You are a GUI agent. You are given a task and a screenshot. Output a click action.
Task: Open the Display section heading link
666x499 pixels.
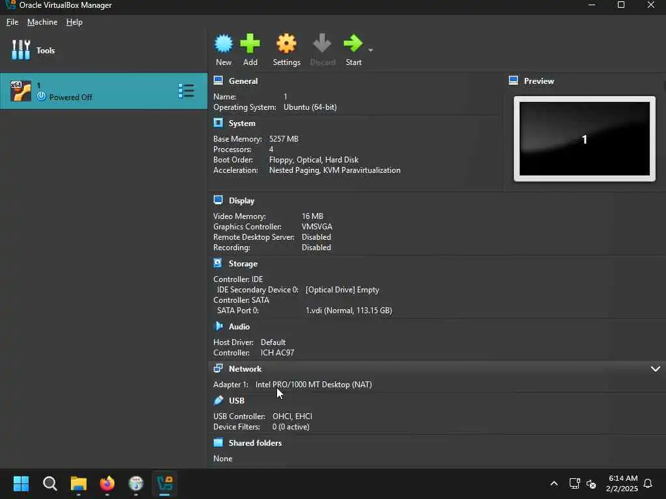click(242, 201)
